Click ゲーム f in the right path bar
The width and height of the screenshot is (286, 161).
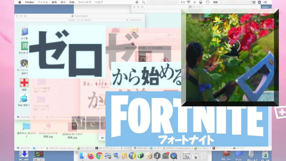(x=238, y=148)
